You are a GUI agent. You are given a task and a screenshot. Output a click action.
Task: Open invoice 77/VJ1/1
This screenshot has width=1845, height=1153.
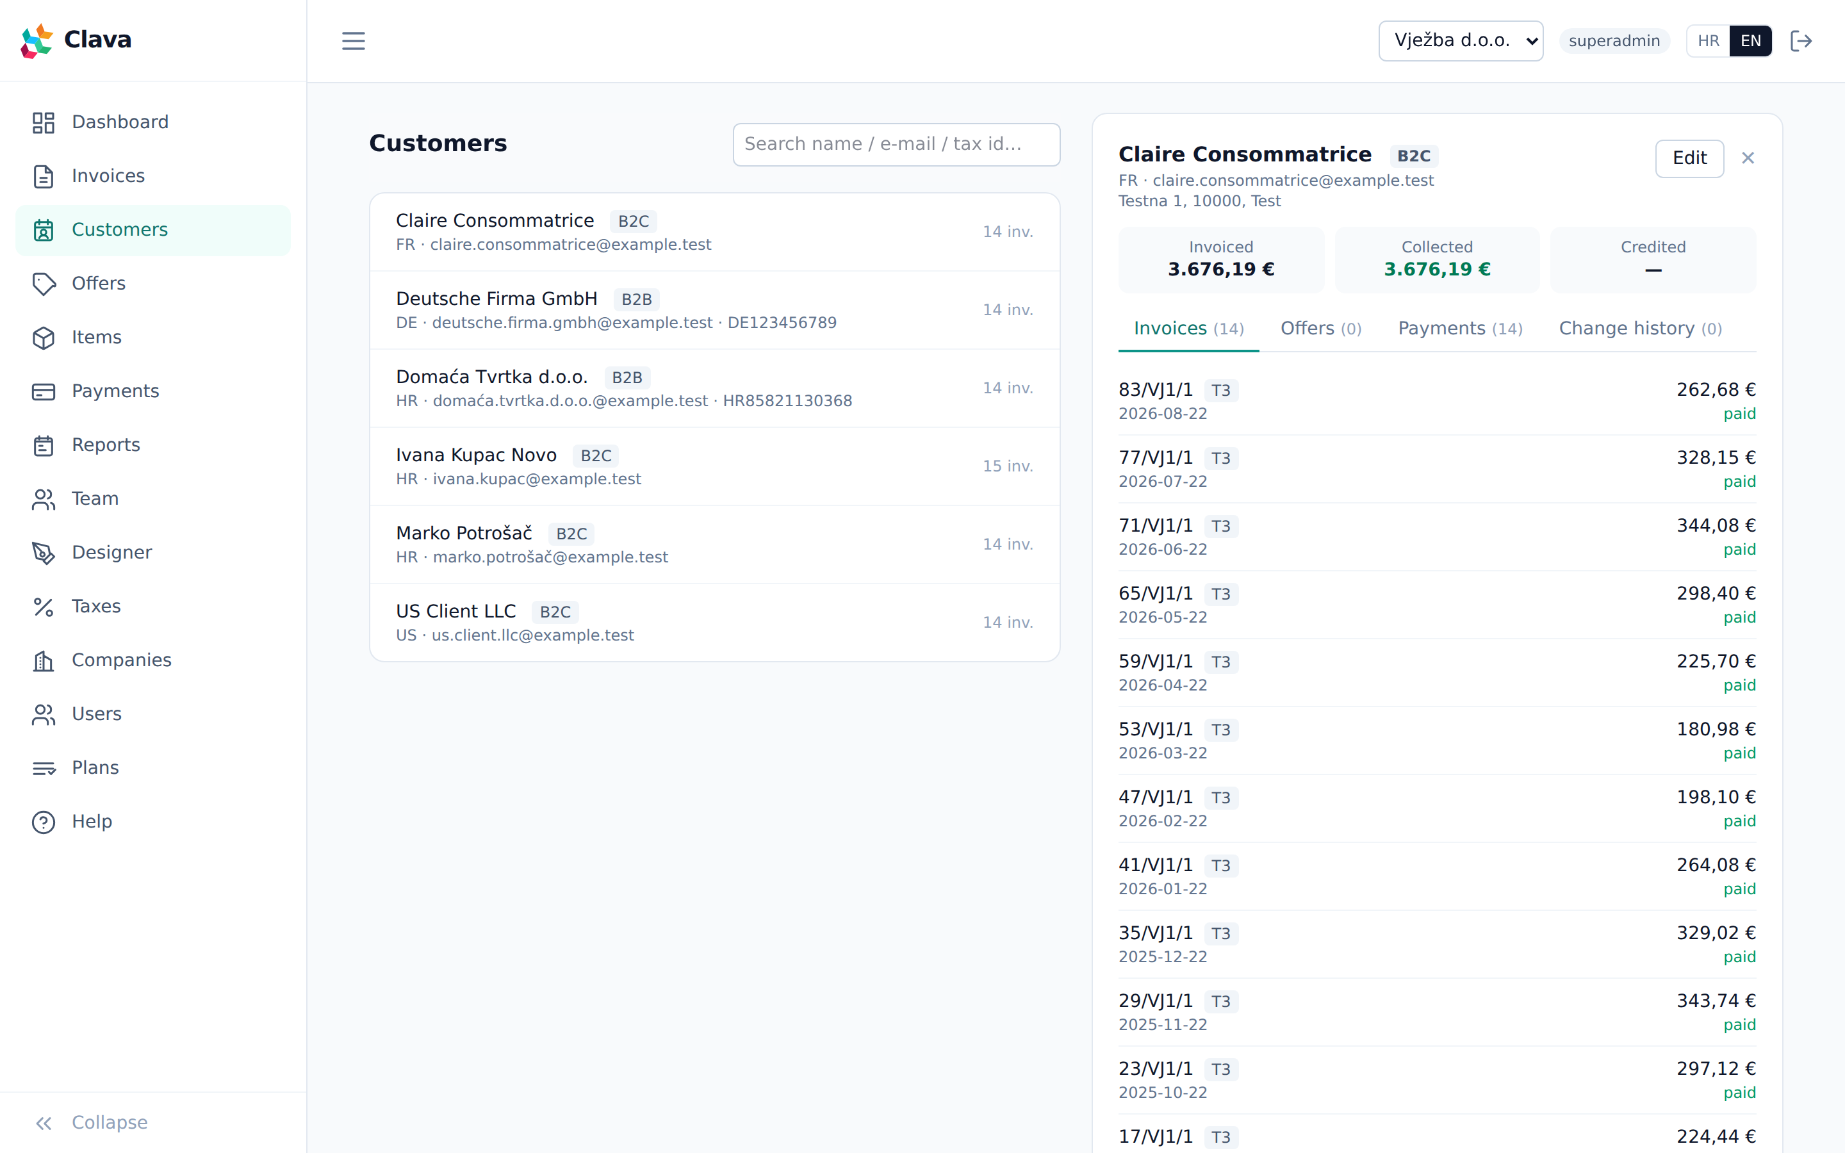[1437, 469]
